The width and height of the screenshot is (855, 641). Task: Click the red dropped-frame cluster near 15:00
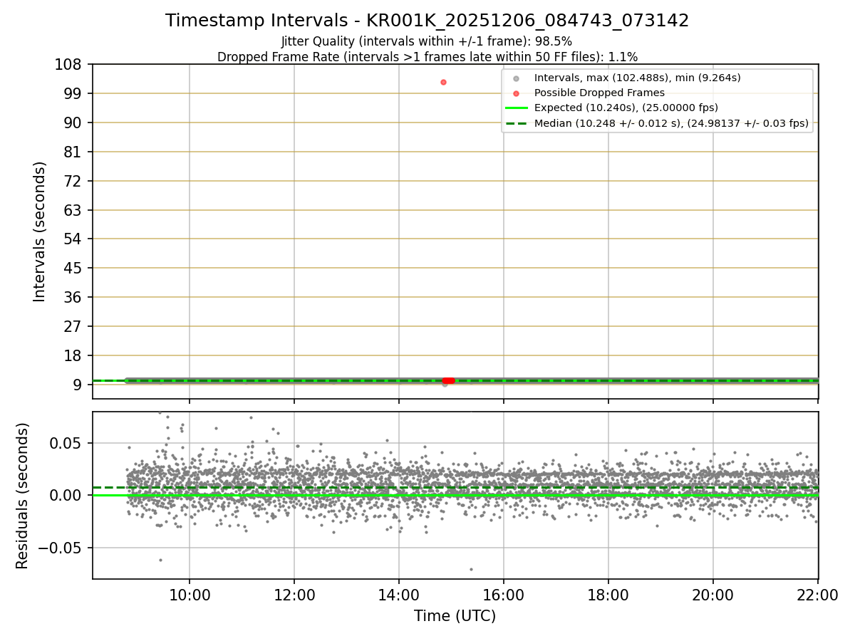(448, 380)
